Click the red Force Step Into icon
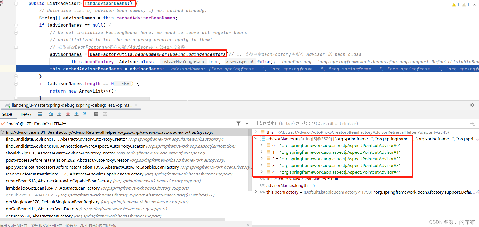The width and height of the screenshot is (479, 227). [68, 114]
